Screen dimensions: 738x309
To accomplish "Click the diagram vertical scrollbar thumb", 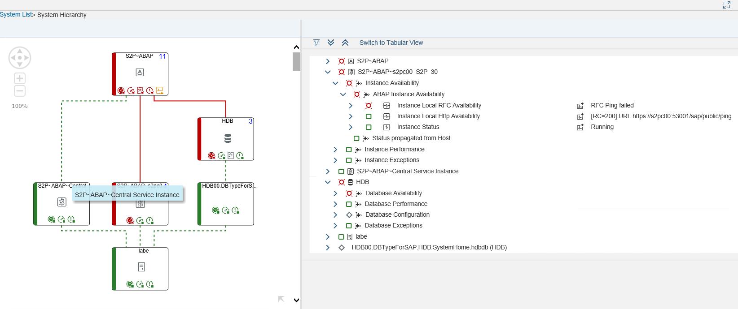I will pyautogui.click(x=296, y=62).
